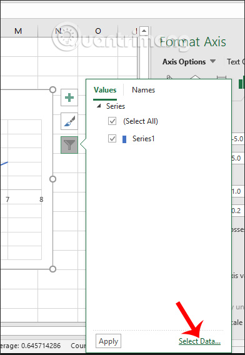Click the Chart Filters funnel button
The width and height of the screenshot is (245, 355).
[69, 145]
